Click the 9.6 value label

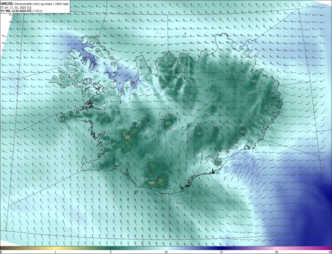pyautogui.click(x=8, y=149)
